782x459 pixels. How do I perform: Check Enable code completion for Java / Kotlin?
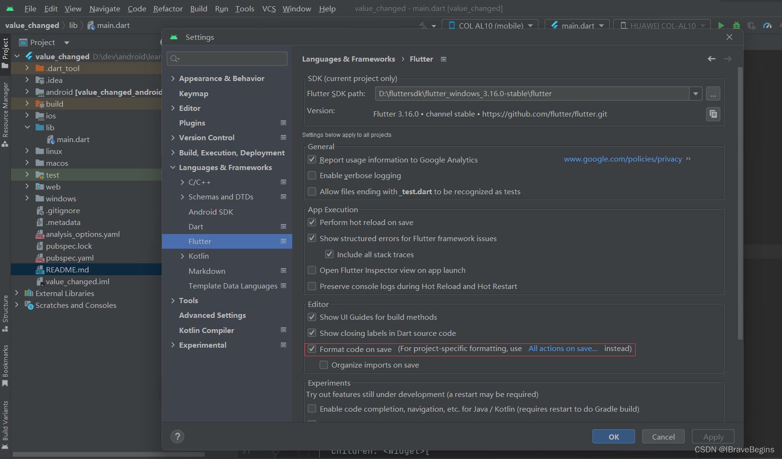312,409
